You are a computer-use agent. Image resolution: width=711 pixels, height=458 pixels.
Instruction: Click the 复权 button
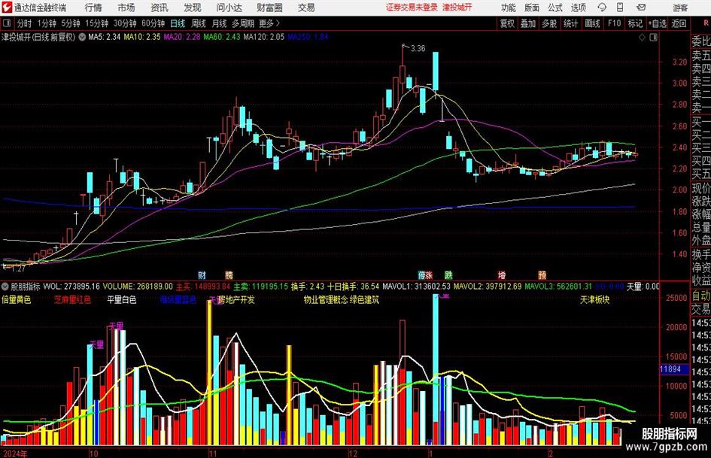click(507, 23)
